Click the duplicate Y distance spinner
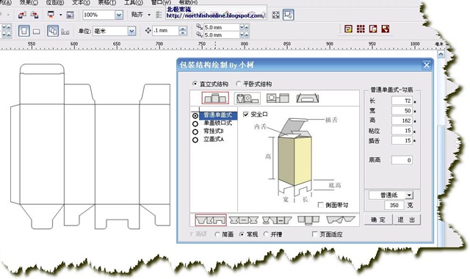The height and width of the screenshot is (279, 470). click(x=244, y=35)
